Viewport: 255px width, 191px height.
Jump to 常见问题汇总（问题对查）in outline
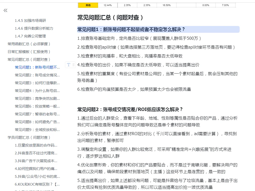point(29,60)
